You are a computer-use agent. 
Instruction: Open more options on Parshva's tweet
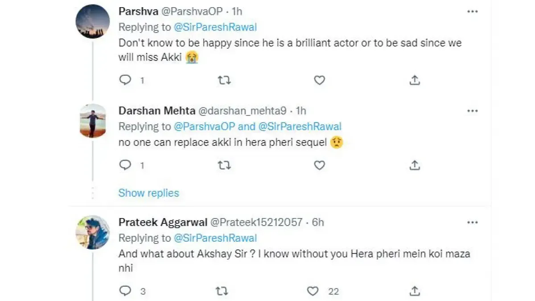point(473,12)
